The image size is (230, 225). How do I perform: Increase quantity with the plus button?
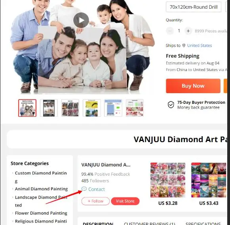point(188,31)
